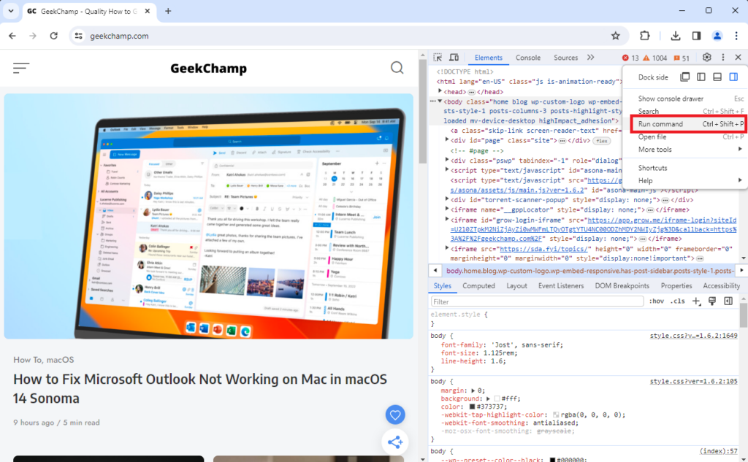Viewport: 748px width, 462px height.
Task: Bookmark this page with the star icon
Action: pyautogui.click(x=615, y=36)
